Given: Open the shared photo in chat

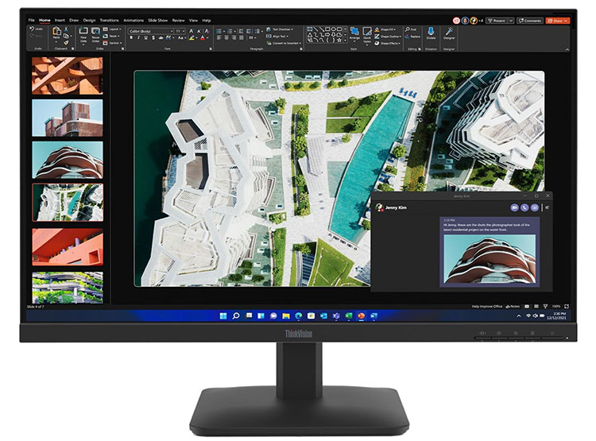Looking at the screenshot, I should [x=490, y=259].
